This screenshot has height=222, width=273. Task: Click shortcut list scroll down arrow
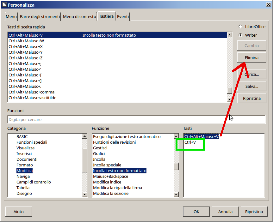[x=229, y=99]
